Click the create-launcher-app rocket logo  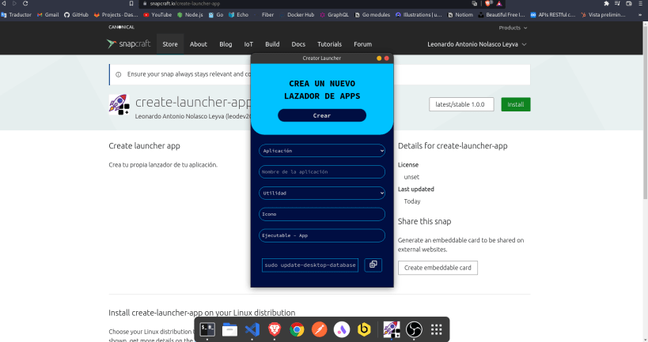[x=119, y=104]
